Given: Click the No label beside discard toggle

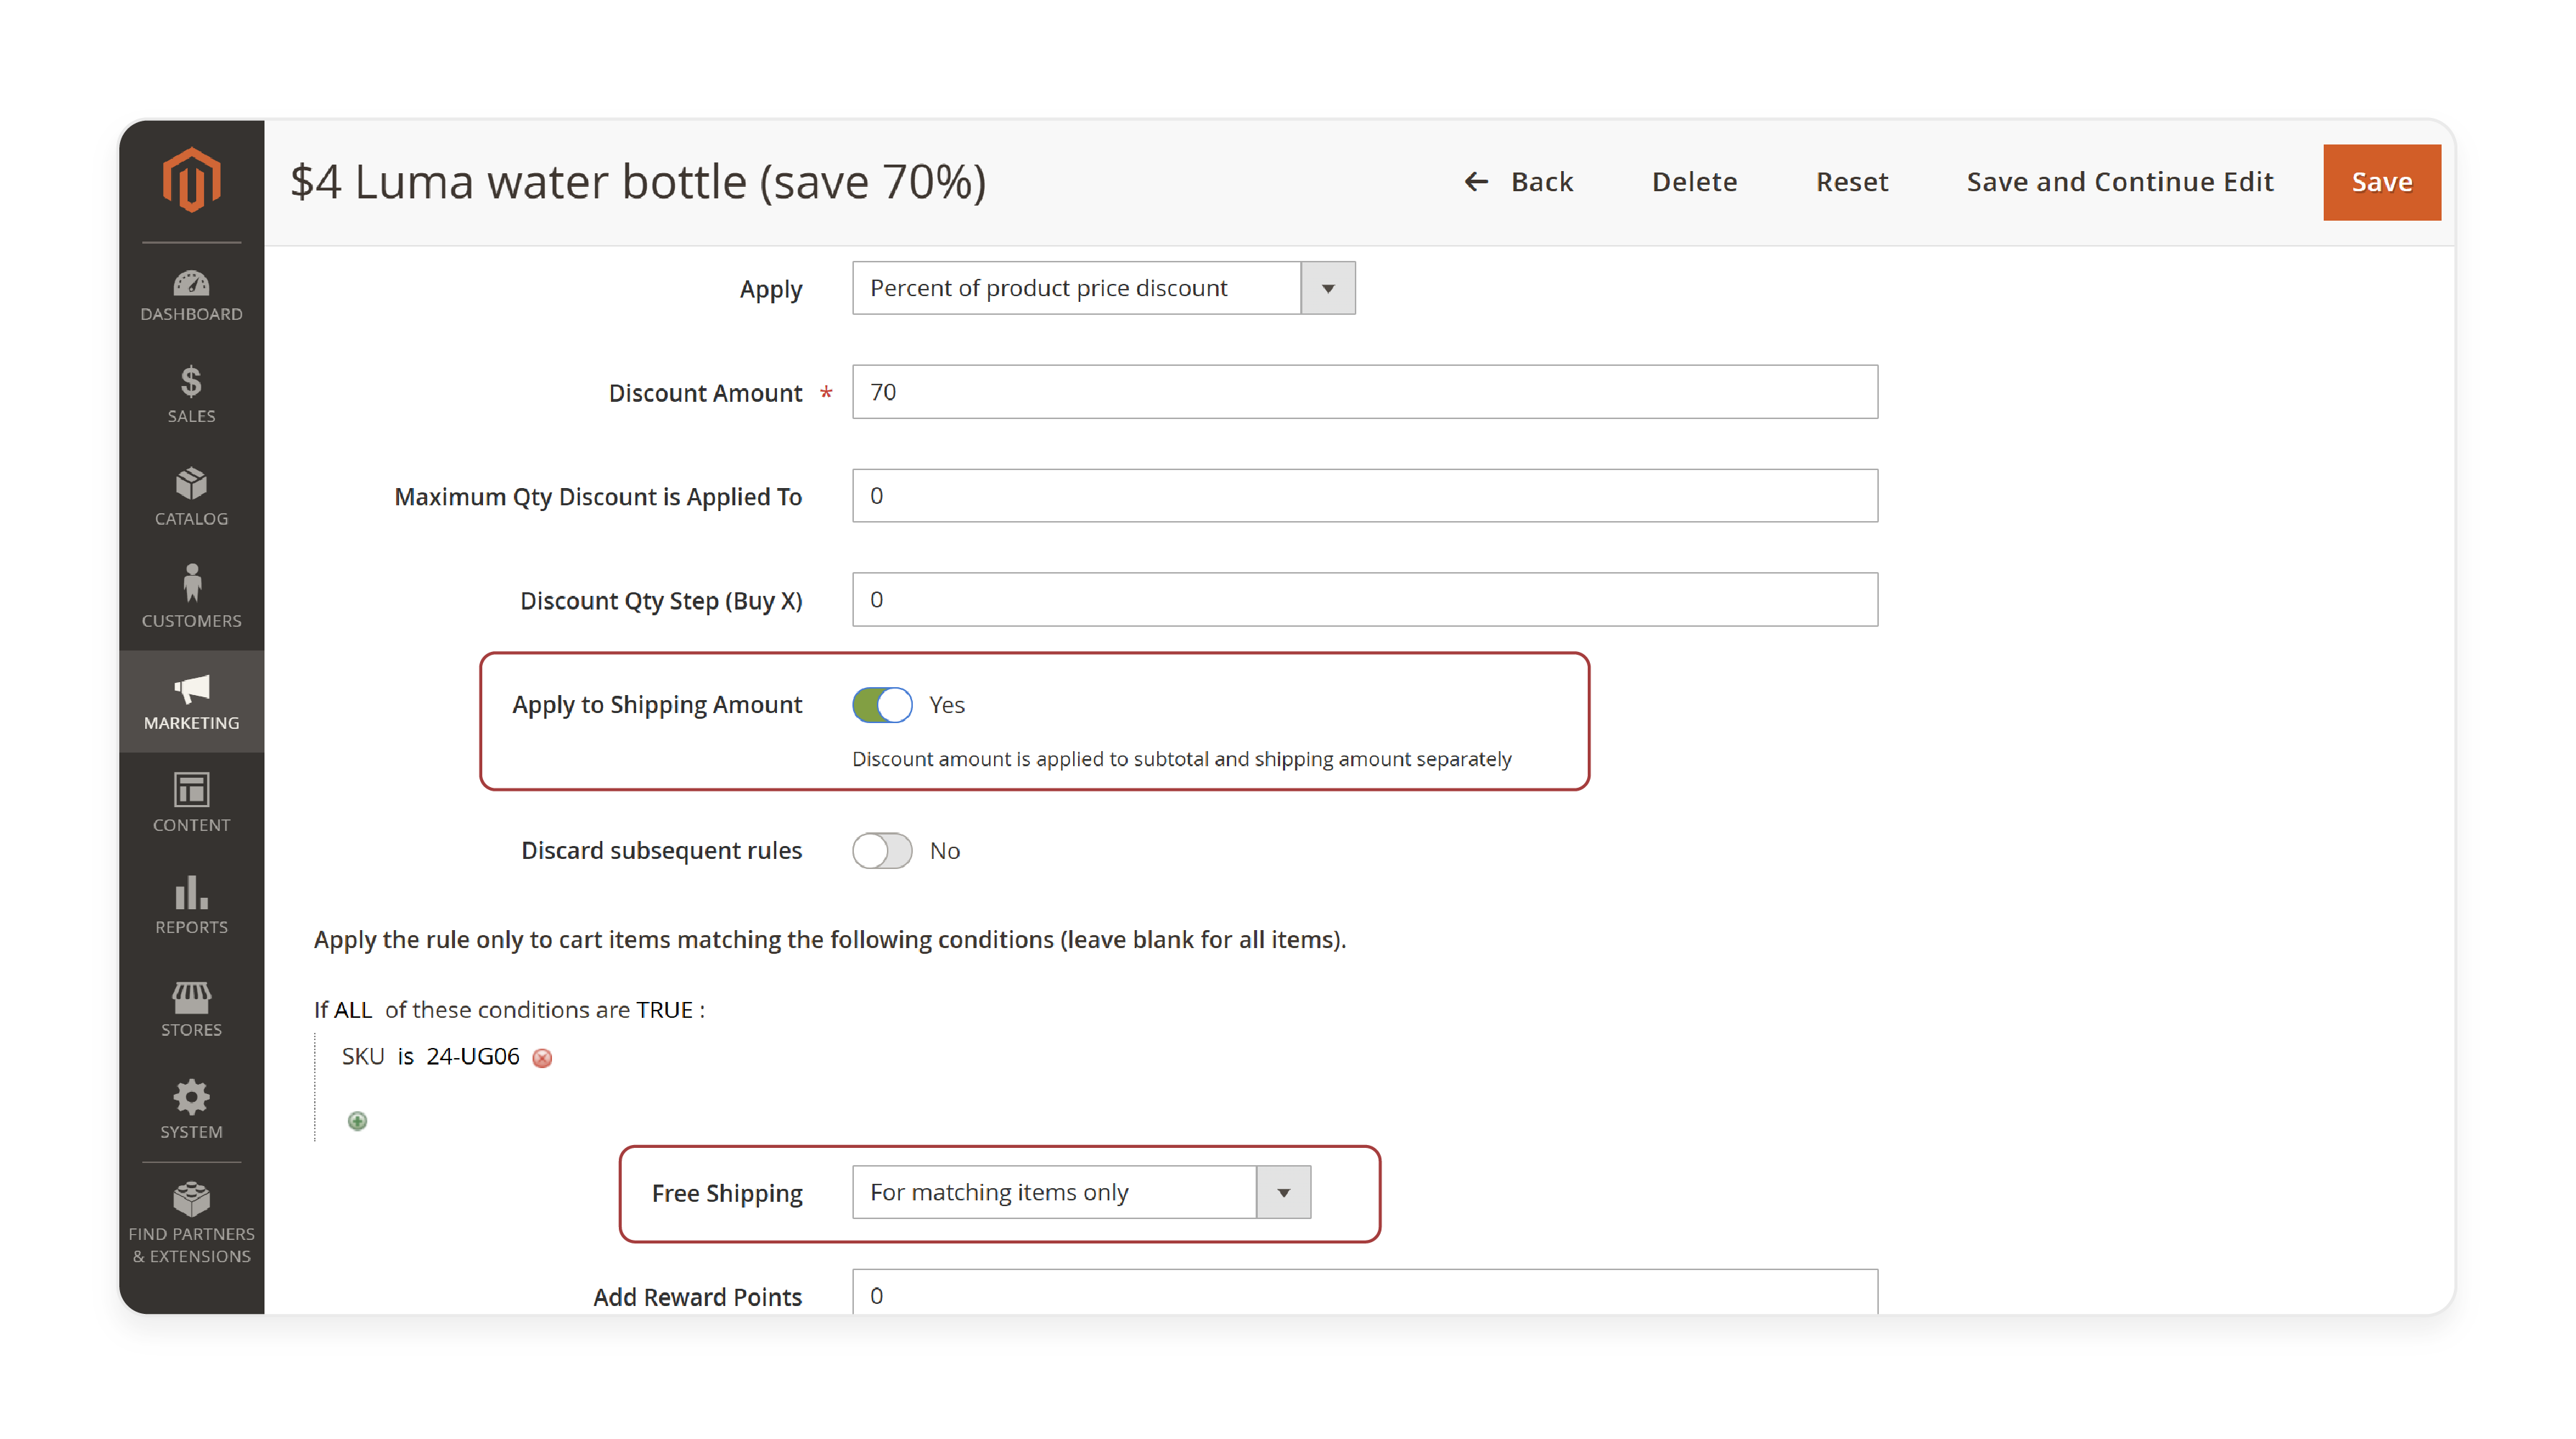Looking at the screenshot, I should [945, 851].
